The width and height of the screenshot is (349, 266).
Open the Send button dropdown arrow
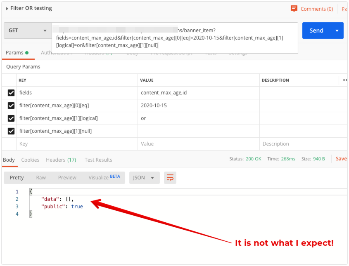tap(337, 31)
